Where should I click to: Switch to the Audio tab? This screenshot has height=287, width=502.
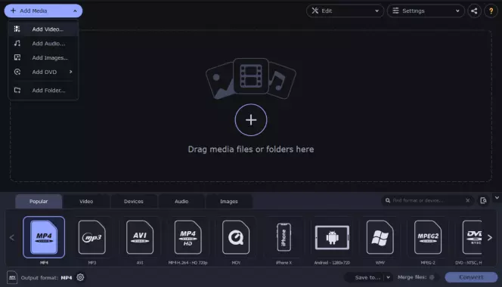tap(181, 201)
